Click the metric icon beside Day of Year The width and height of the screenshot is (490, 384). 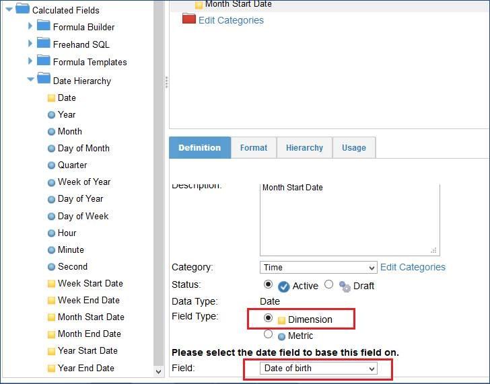51,199
